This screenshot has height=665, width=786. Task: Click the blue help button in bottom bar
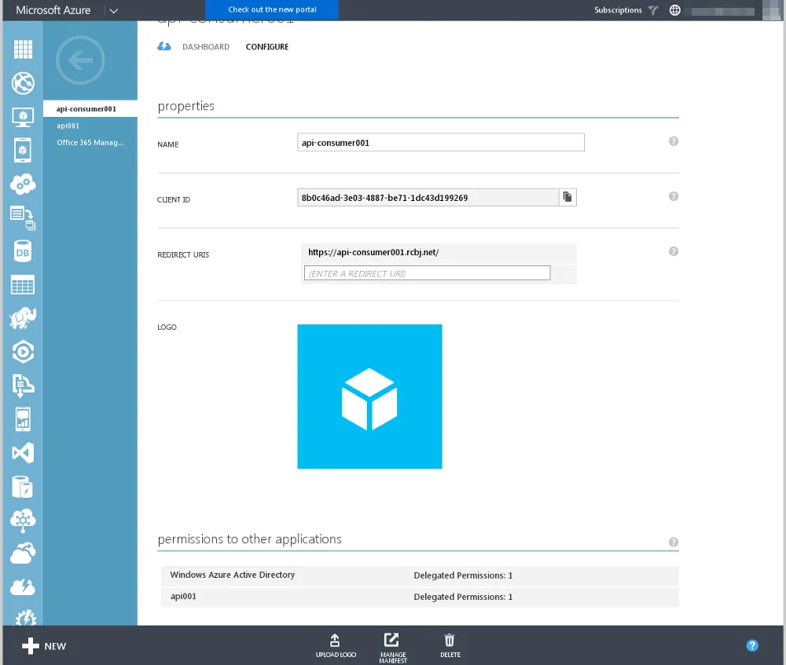point(752,645)
